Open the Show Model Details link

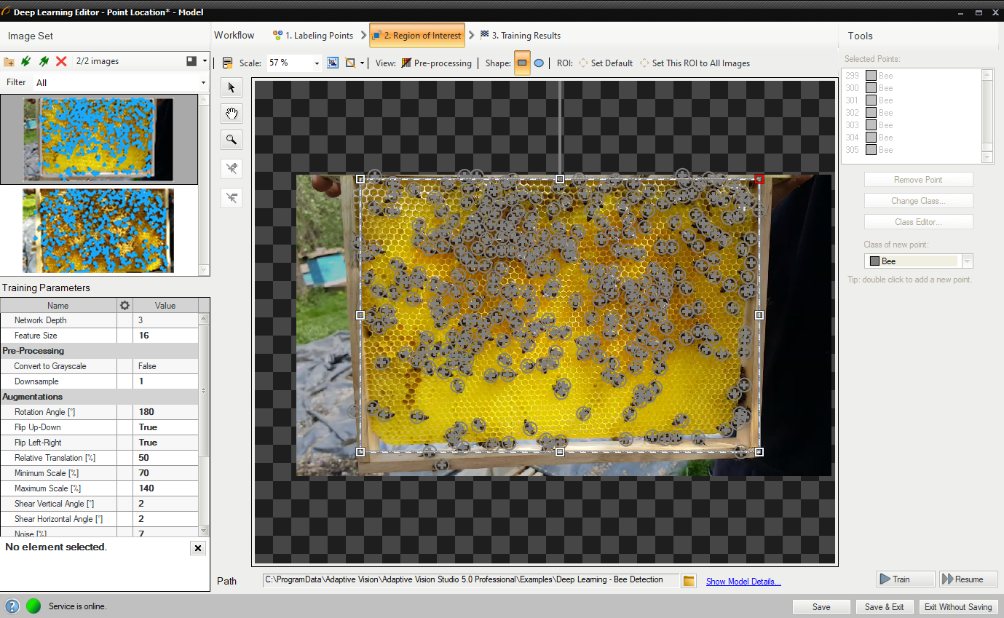pyautogui.click(x=743, y=582)
